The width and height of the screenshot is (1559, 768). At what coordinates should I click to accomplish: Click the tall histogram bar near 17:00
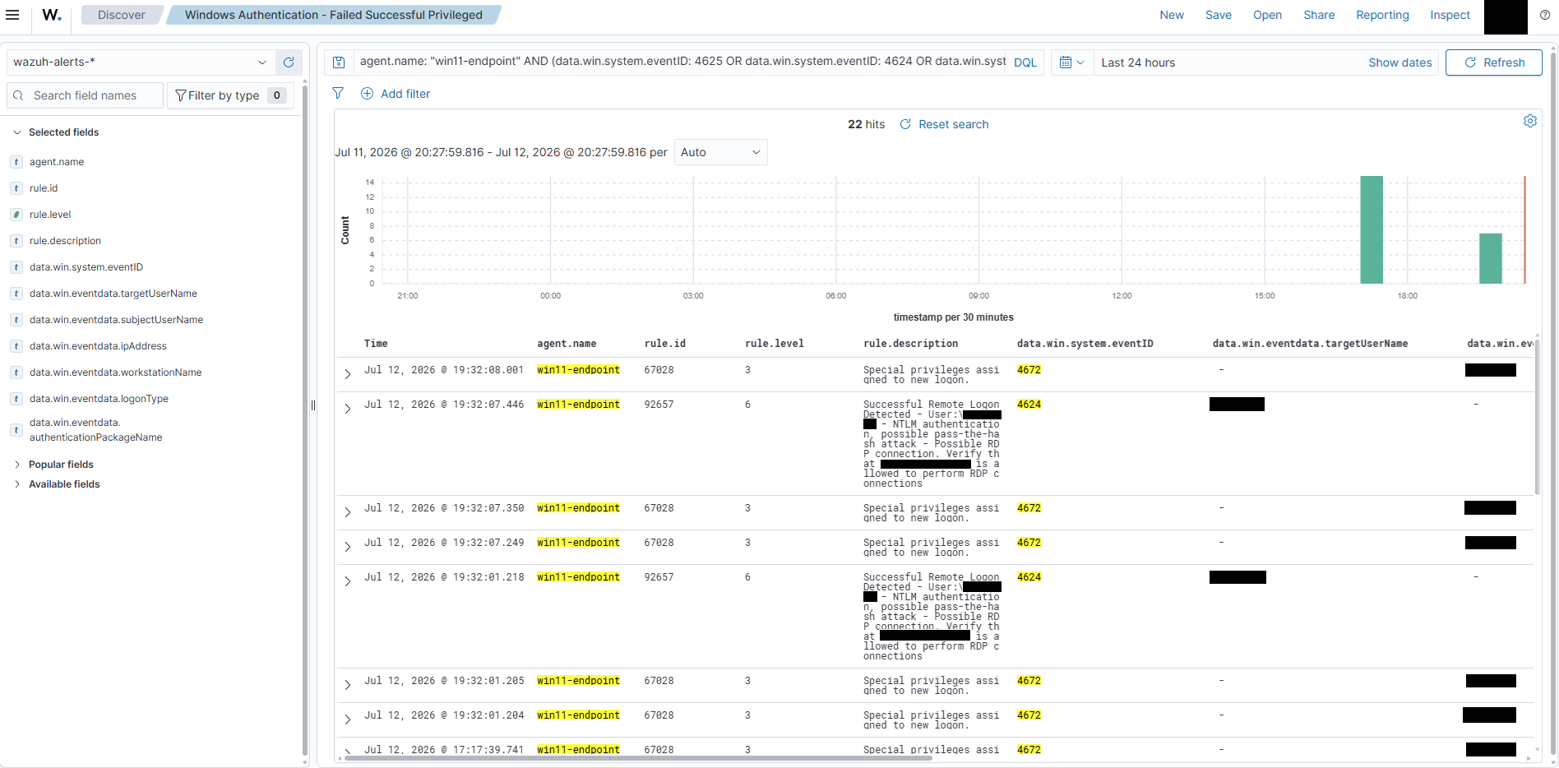pyautogui.click(x=1372, y=229)
